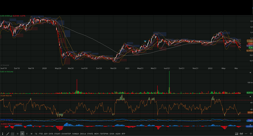Image resolution: width=253 pixels, height=136 pixels.
Task: Open the watchlist table icon
Action: point(13,134)
